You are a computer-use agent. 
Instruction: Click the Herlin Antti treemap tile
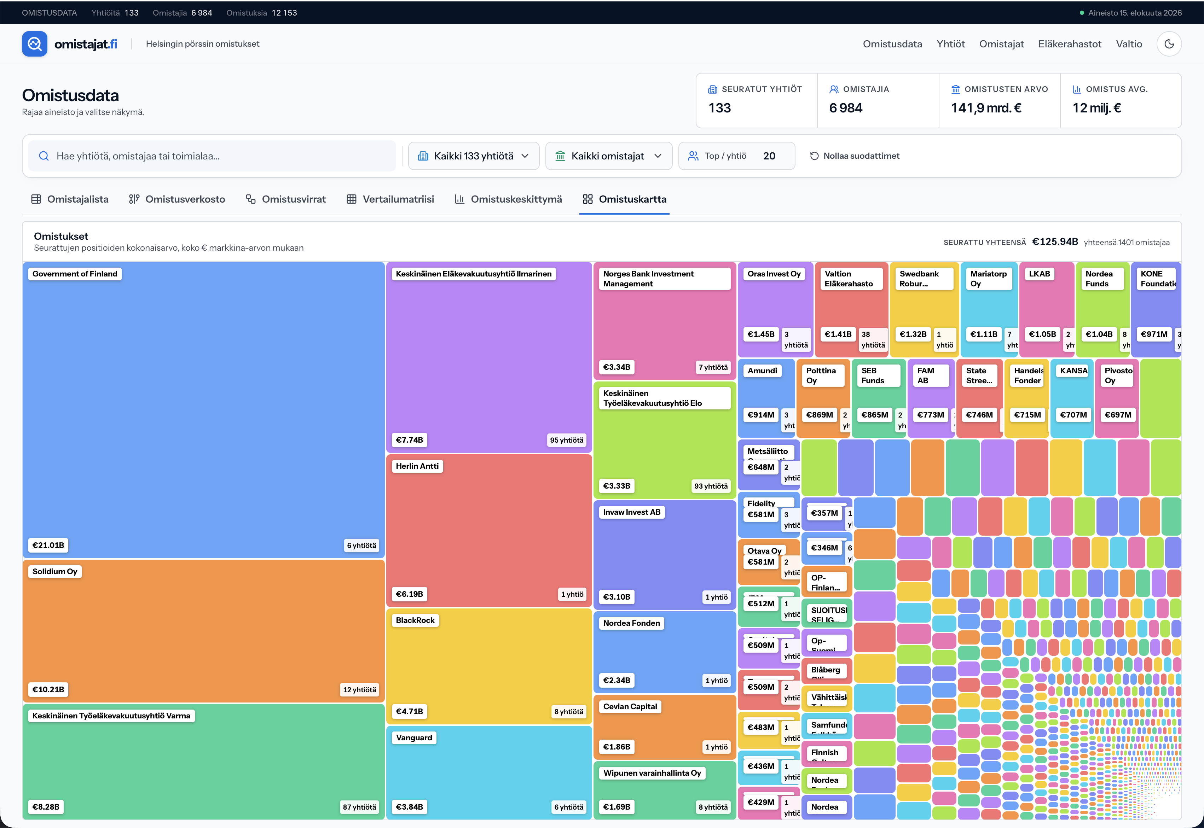[x=489, y=531]
